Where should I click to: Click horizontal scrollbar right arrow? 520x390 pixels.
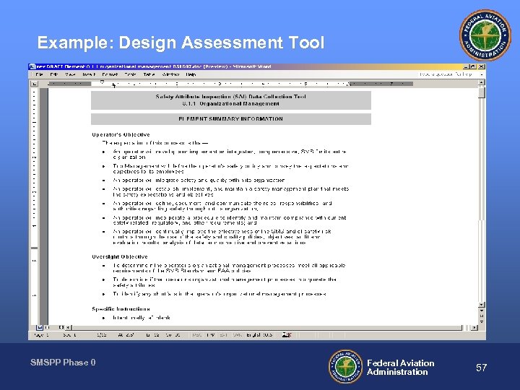(x=474, y=327)
